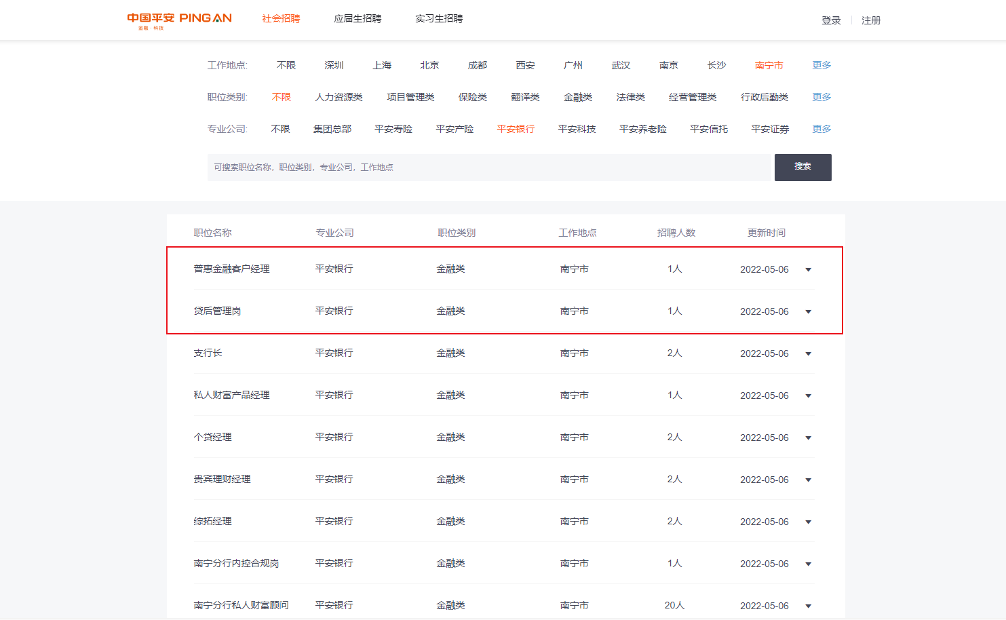Expand the 贷后管理岗 row arrow
Viewport: 1006px width, 620px height.
click(x=808, y=312)
